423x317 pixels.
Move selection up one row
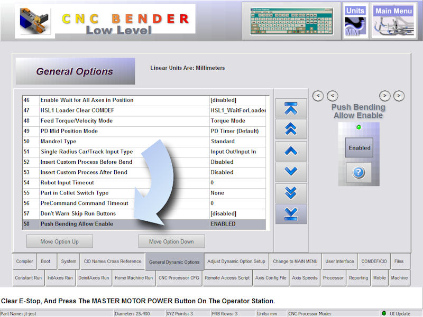291,151
